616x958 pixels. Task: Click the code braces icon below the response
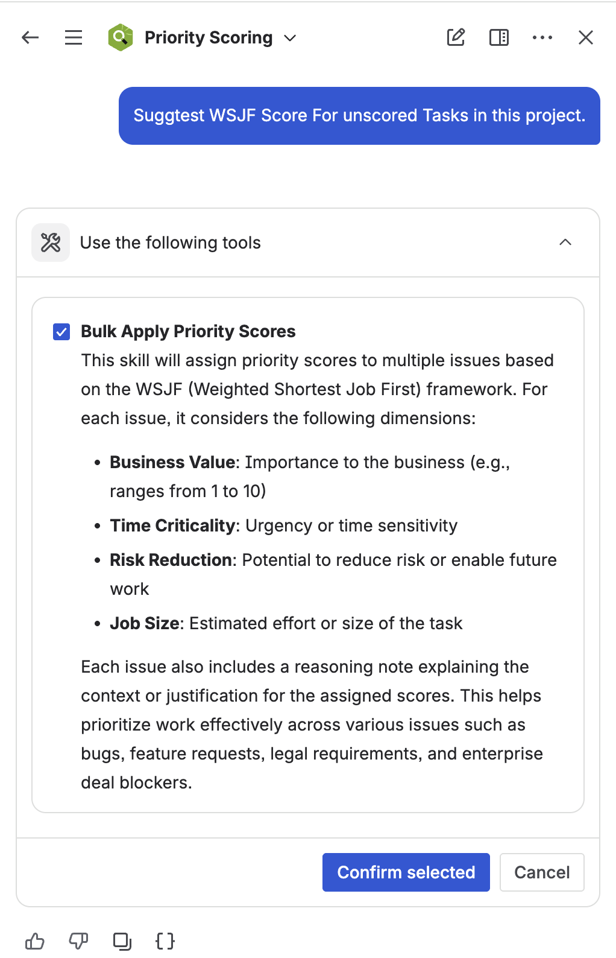[x=165, y=941]
